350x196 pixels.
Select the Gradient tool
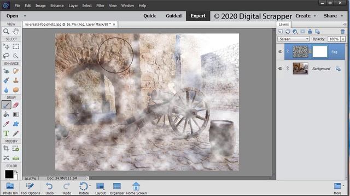(x=16, y=114)
